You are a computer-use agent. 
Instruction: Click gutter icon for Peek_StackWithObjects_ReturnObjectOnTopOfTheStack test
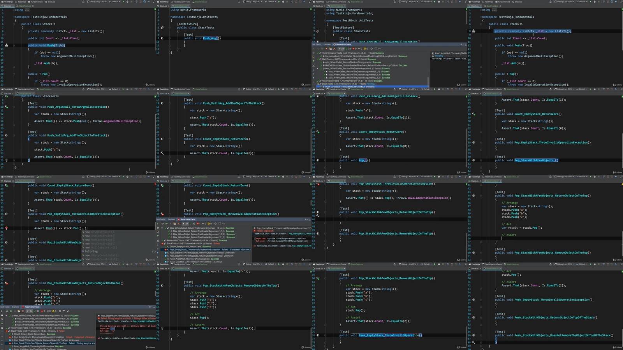coord(473,317)
